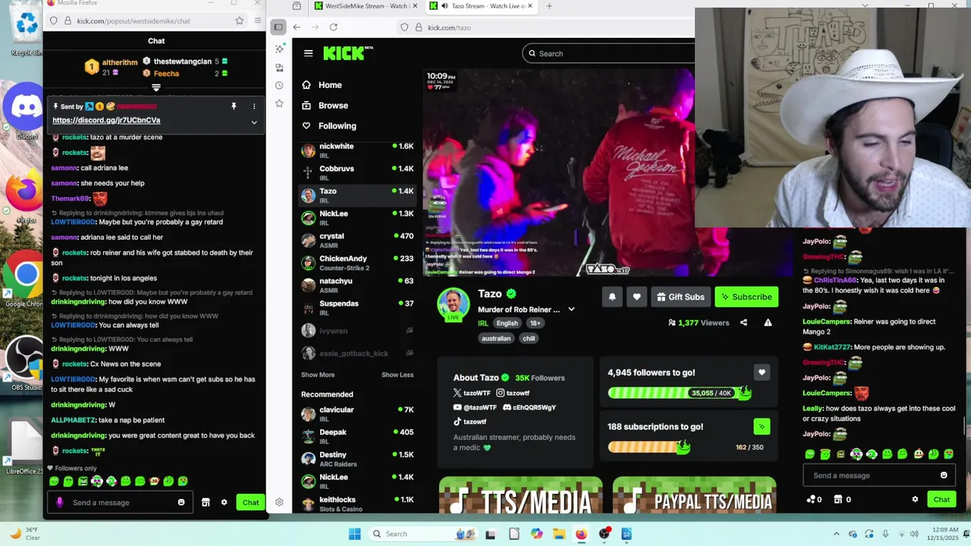Screen dimensions: 971x546
Task: Open emoji picker in Tazo chat
Action: point(944,475)
